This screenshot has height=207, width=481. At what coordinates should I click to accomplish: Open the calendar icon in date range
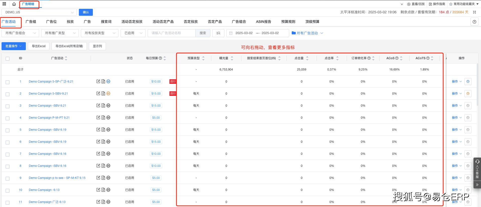point(231,33)
